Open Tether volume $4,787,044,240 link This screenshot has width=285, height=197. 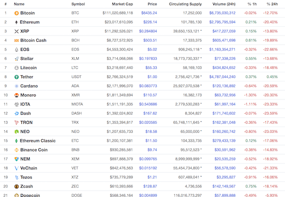click(x=222, y=77)
